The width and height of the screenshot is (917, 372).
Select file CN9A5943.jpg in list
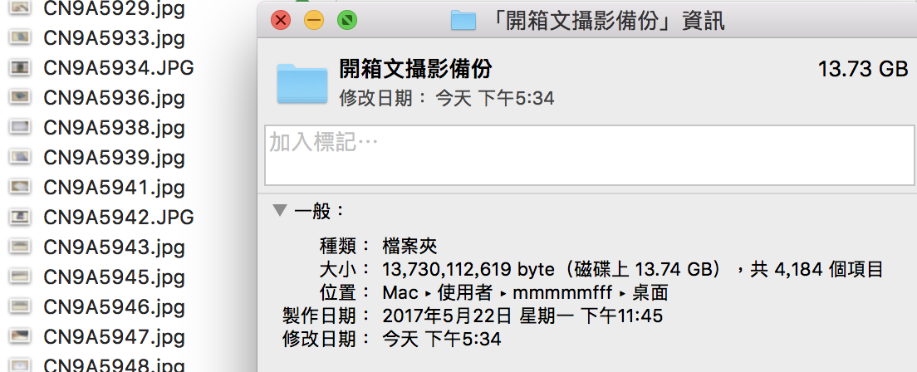tap(114, 247)
